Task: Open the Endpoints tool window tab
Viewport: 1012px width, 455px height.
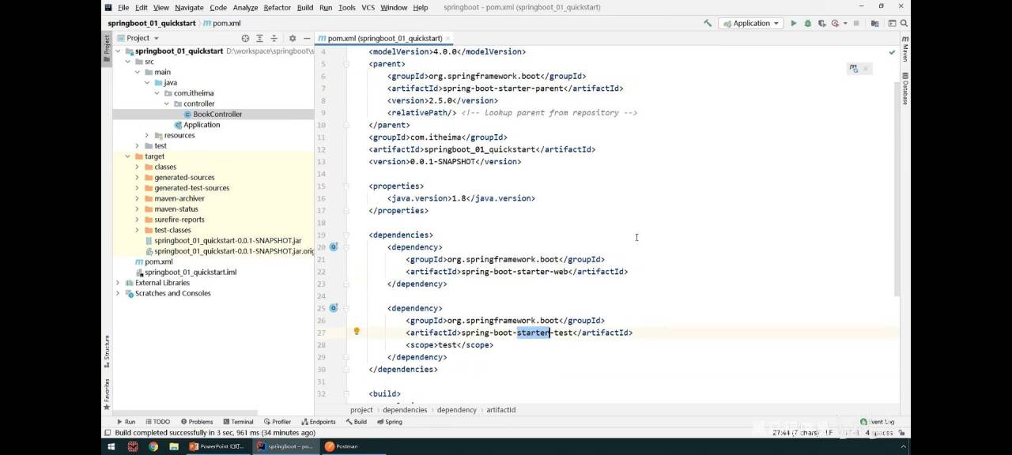Action: (319, 422)
